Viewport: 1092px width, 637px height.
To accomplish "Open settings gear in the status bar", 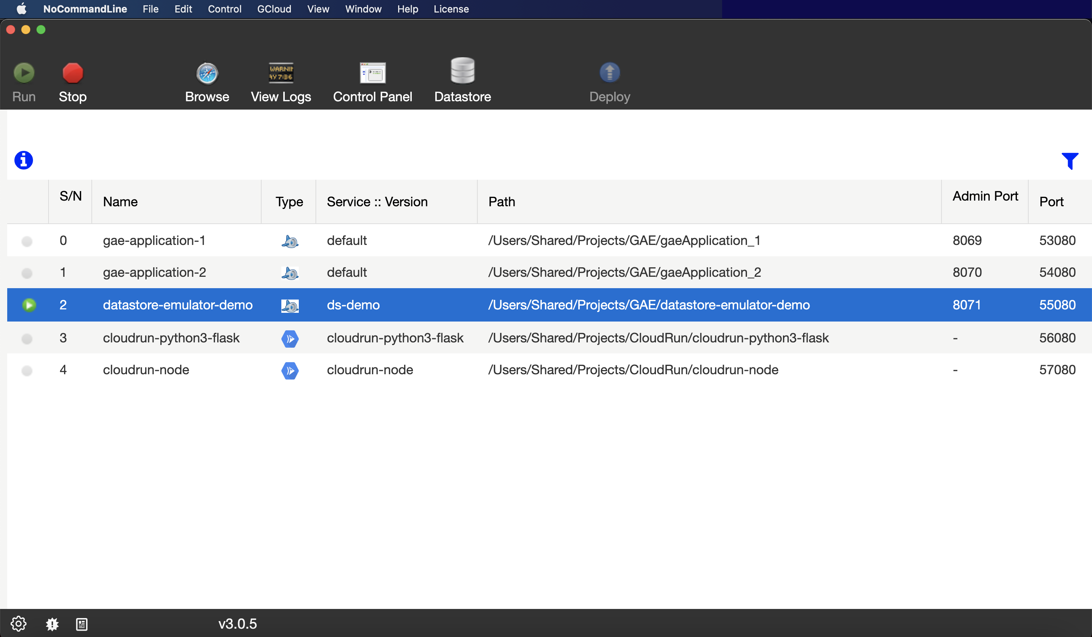I will coord(18,624).
